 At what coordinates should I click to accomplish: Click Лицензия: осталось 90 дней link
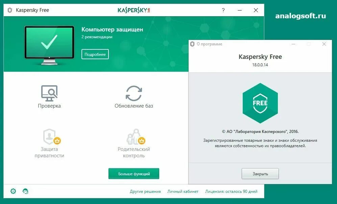(231, 191)
